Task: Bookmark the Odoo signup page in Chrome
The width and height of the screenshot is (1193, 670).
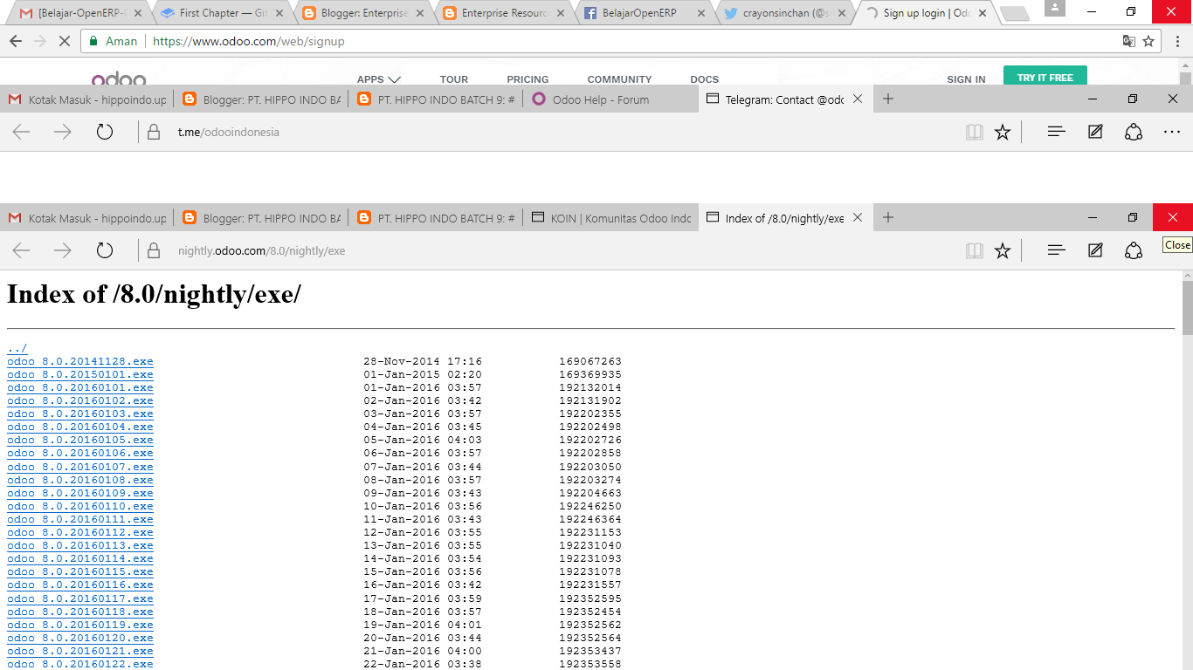Action: click(1148, 41)
